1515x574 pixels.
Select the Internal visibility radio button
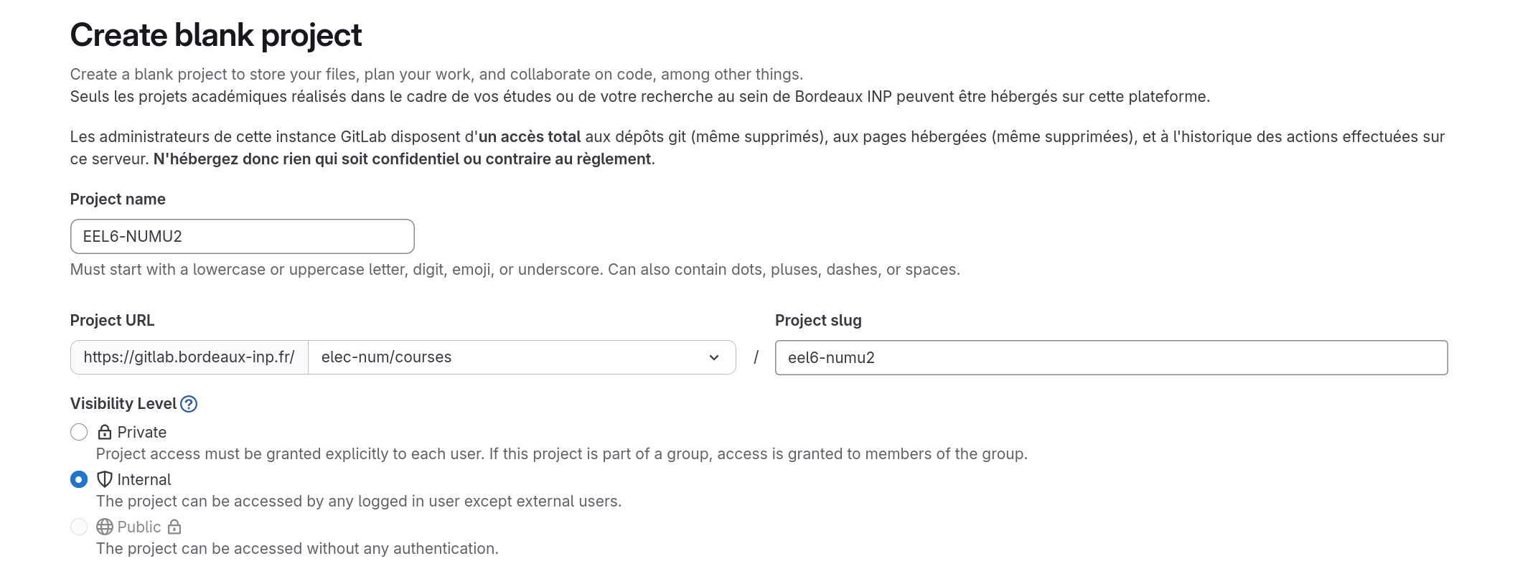click(x=79, y=479)
